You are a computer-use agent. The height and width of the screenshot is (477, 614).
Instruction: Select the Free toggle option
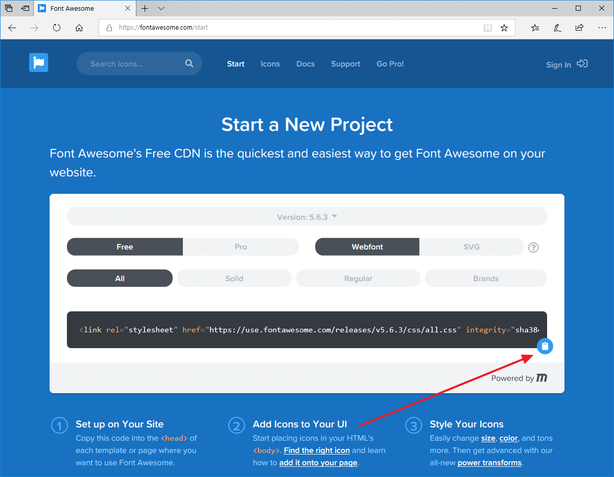[125, 247]
